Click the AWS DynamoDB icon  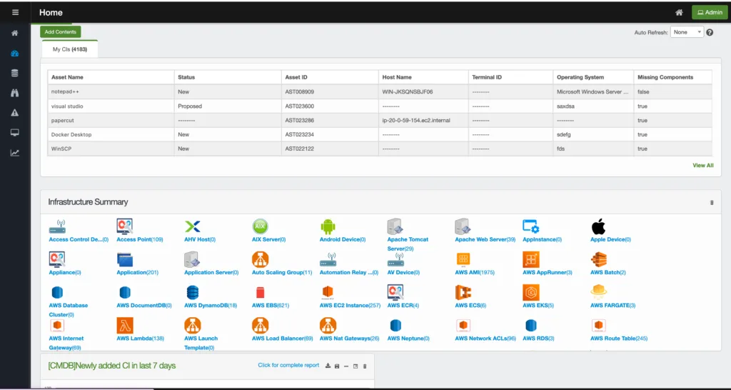pyautogui.click(x=193, y=293)
